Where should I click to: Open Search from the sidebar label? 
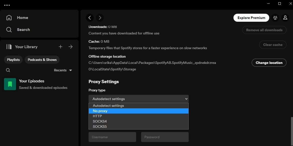coord(23,30)
